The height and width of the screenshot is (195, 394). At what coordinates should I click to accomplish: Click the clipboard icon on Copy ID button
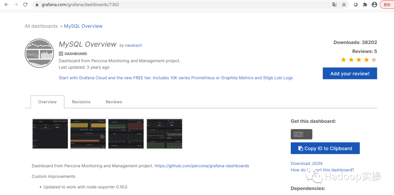click(301, 148)
